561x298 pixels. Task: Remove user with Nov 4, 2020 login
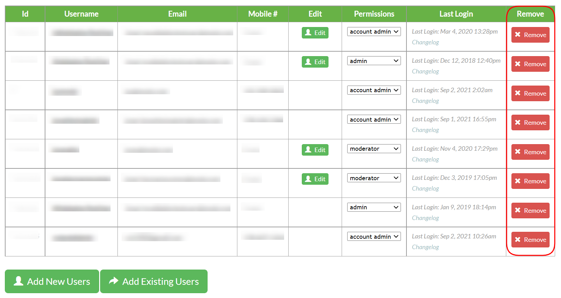pyautogui.click(x=530, y=152)
